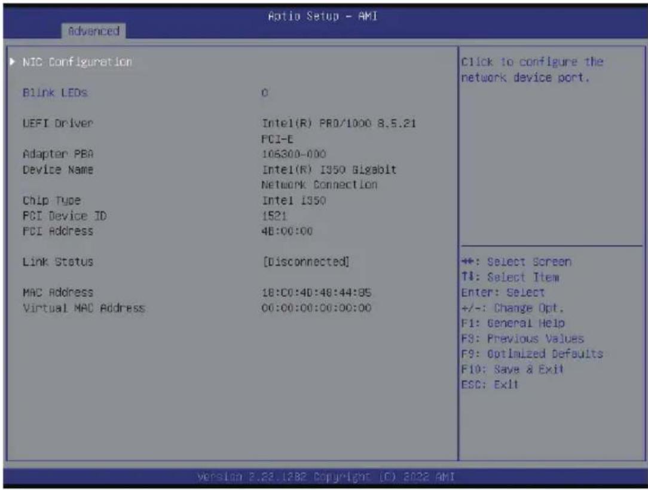Click the [Disconnected] link status value

coord(306,262)
